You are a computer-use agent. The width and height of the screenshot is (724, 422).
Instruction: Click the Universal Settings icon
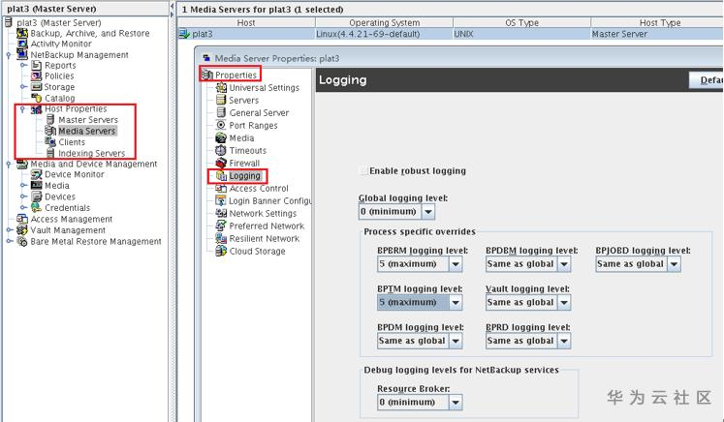[x=221, y=88]
